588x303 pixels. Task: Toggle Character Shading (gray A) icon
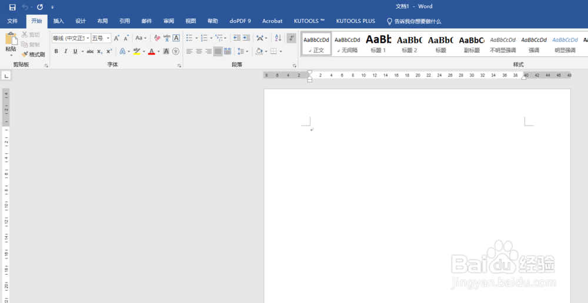coord(166,51)
